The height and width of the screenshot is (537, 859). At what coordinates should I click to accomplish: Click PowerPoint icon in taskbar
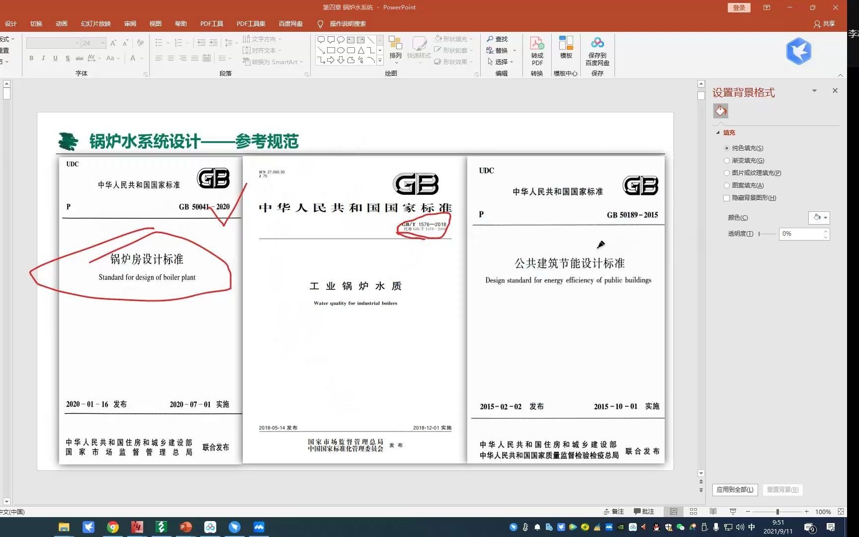click(186, 527)
